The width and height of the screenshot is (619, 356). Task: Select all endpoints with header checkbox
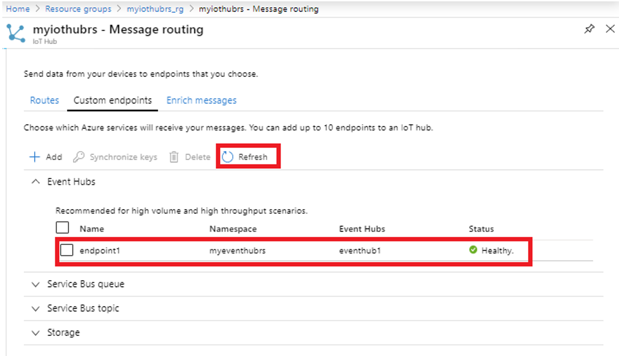point(62,227)
